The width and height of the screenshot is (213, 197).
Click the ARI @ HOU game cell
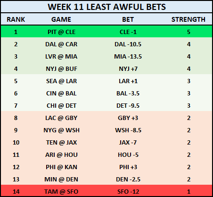point(61,155)
